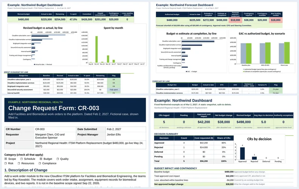Viewport: 299px width, 189px height.
Task: Click the 'Fully spent' flag cell
Action: click(114, 90)
